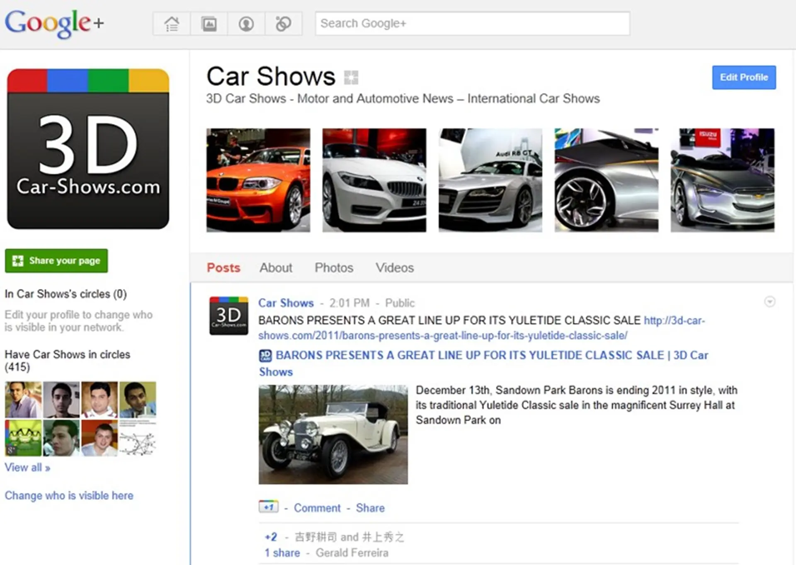Click the Edit Profile button
This screenshot has width=796, height=565.
coord(743,77)
